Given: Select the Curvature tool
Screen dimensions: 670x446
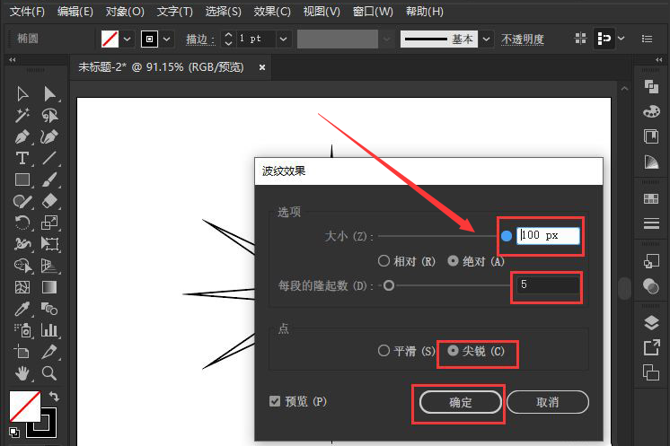Looking at the screenshot, I should pyautogui.click(x=49, y=136).
